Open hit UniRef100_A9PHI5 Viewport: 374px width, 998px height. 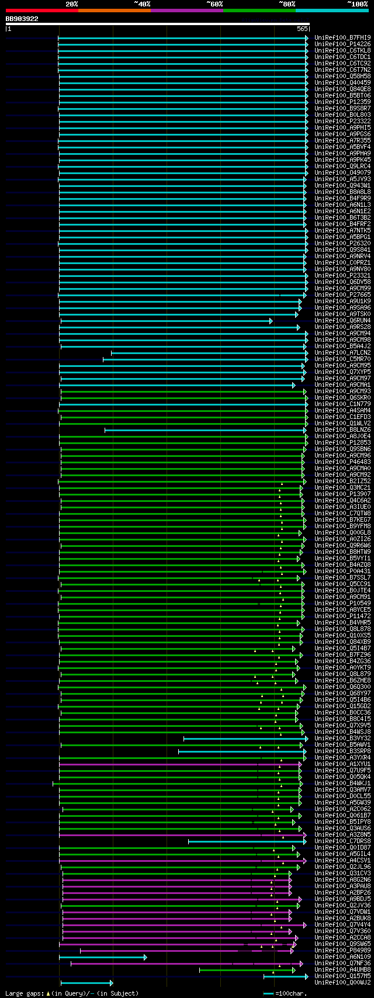(x=342, y=127)
